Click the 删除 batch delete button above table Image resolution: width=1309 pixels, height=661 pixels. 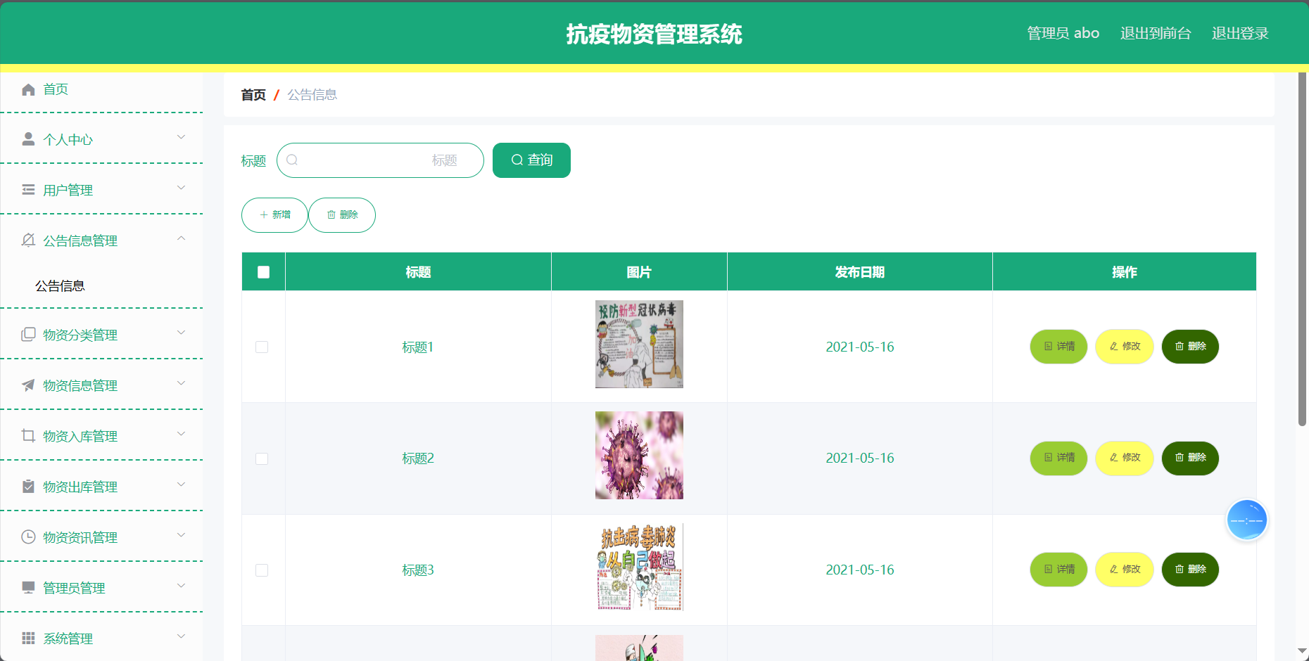tap(342, 215)
